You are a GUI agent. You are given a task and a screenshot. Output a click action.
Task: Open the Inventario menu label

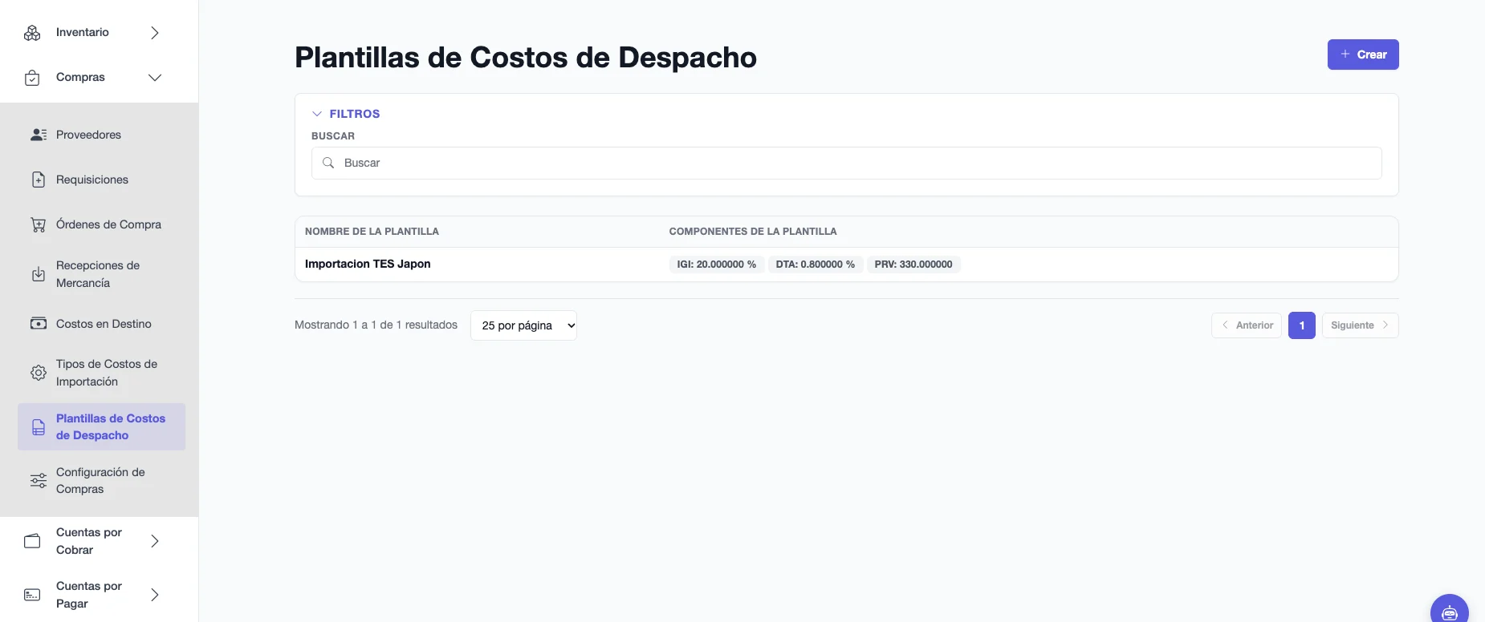click(83, 33)
